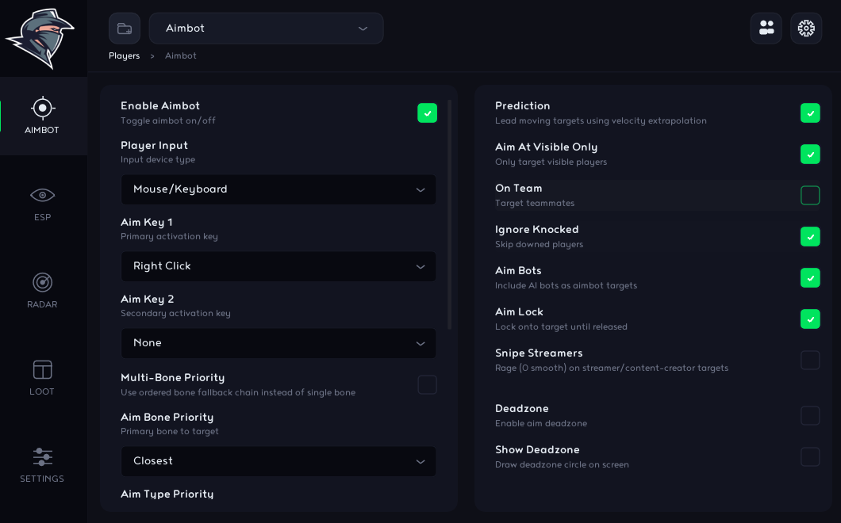
Task: Go to the Radar section icon
Action: click(42, 282)
